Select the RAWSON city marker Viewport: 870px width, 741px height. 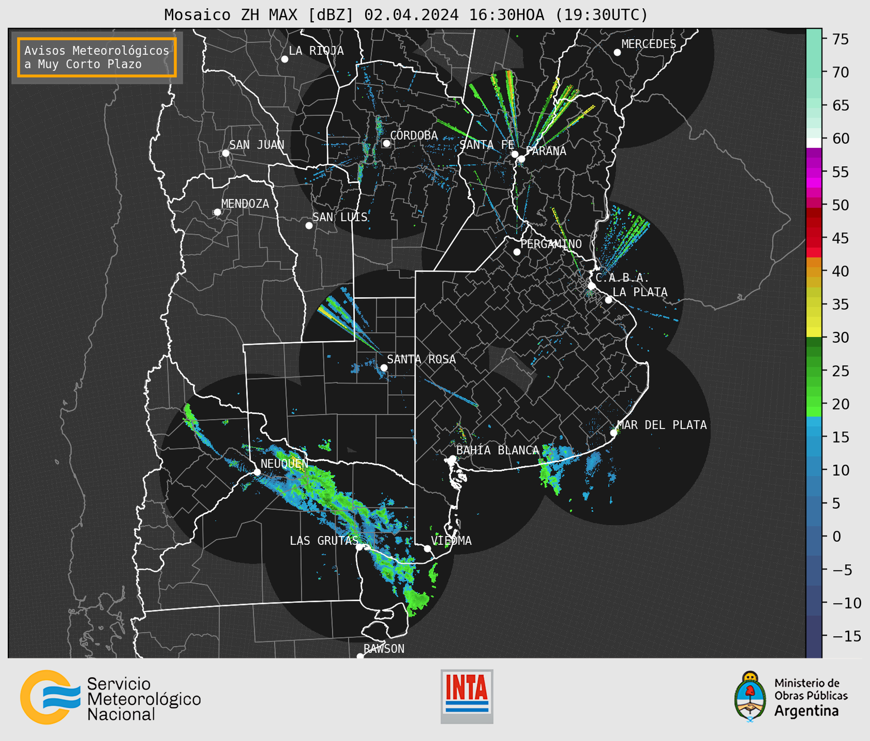pyautogui.click(x=360, y=656)
